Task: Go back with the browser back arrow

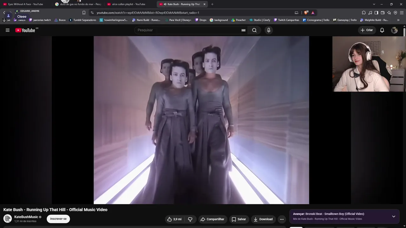Action: (4, 13)
